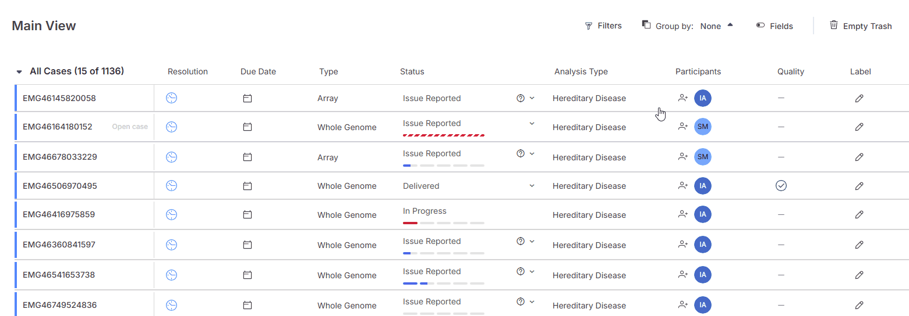The width and height of the screenshot is (909, 316).
Task: Click quality checkmark icon for delivered case
Action: tap(781, 186)
